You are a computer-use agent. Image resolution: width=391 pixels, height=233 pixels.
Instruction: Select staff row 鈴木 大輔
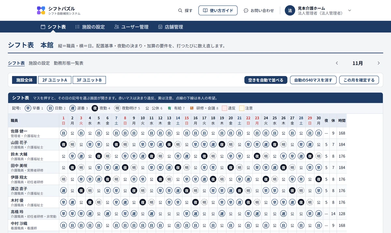click(x=34, y=156)
